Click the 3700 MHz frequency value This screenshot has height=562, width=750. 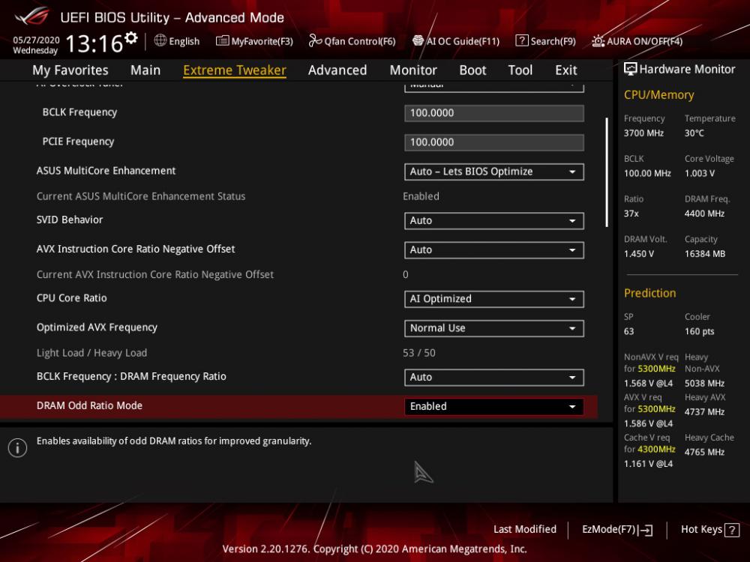click(x=643, y=133)
